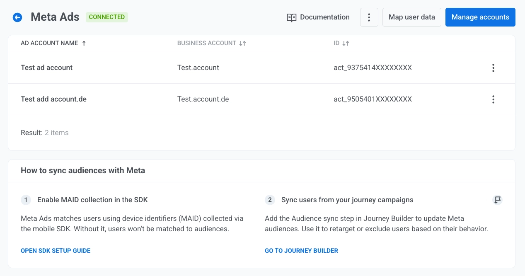Sort by Ad Account Name arrow

[x=84, y=43]
